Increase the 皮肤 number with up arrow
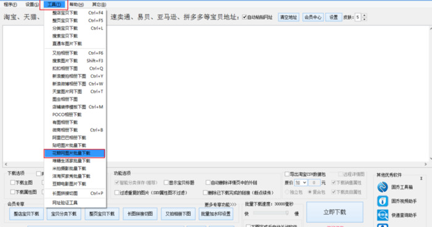The image size is (432, 227). point(364,15)
